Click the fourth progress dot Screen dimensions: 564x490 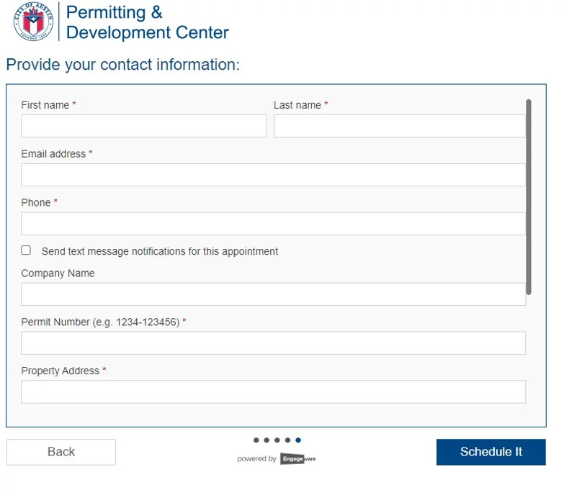tap(287, 440)
